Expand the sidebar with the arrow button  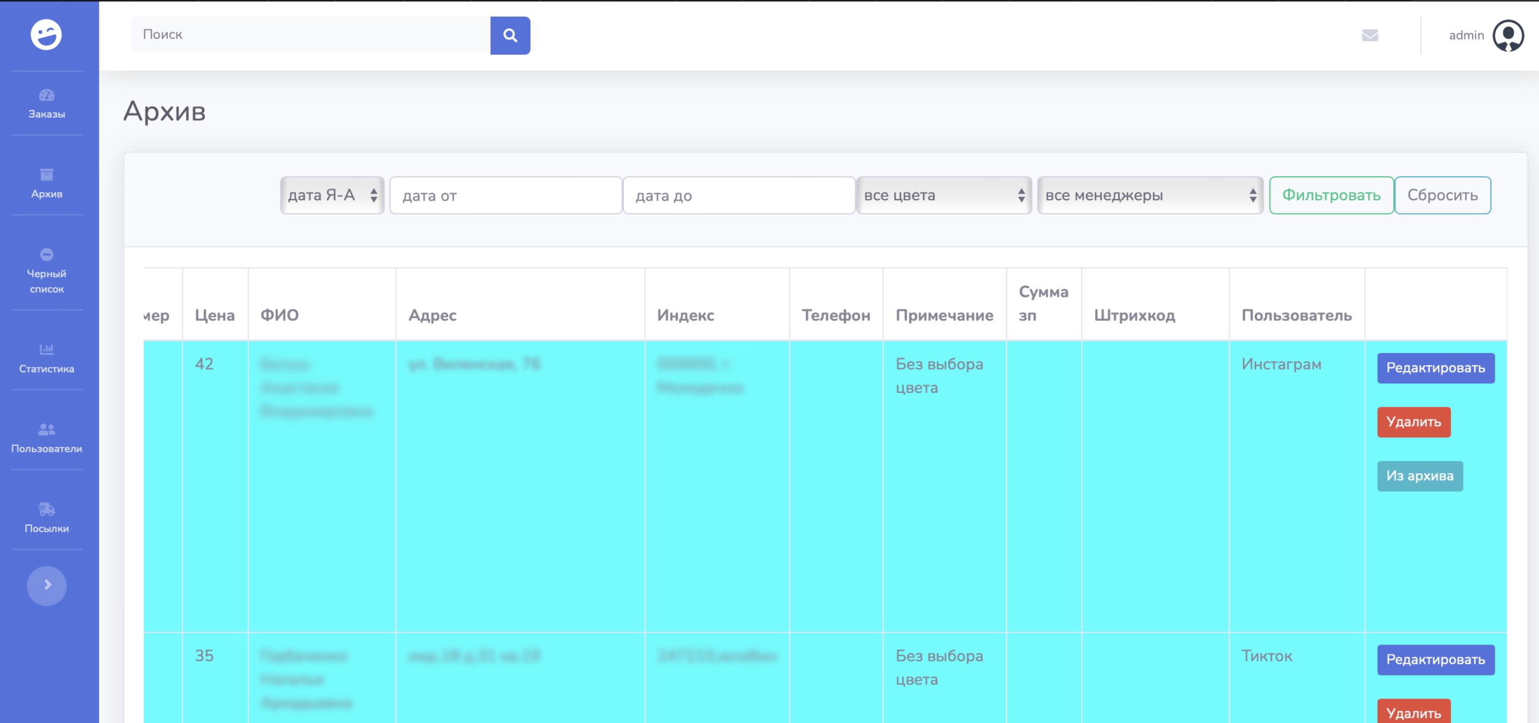coord(47,586)
